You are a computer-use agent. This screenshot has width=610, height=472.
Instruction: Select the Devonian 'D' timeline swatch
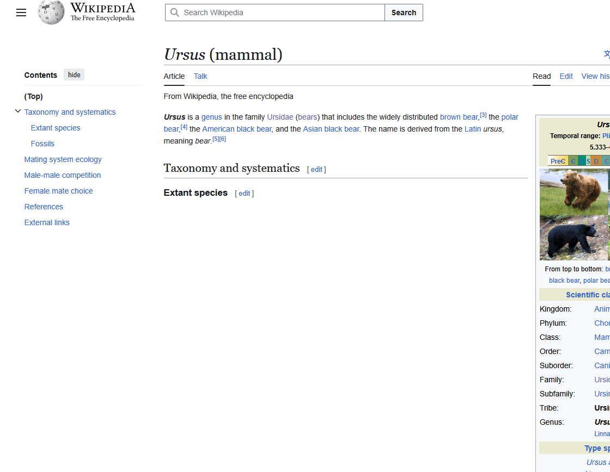(x=596, y=161)
